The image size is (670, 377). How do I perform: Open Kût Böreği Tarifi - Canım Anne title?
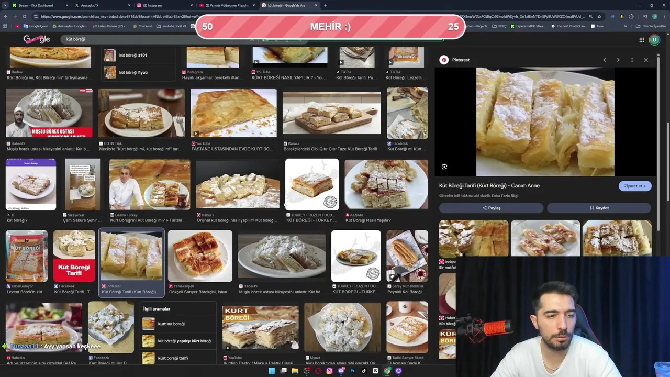click(x=489, y=185)
